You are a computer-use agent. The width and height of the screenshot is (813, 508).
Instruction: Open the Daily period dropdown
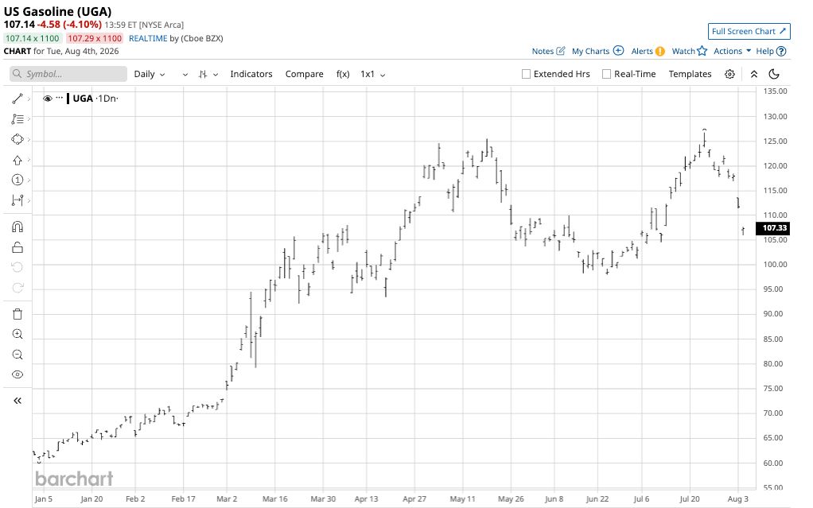150,74
